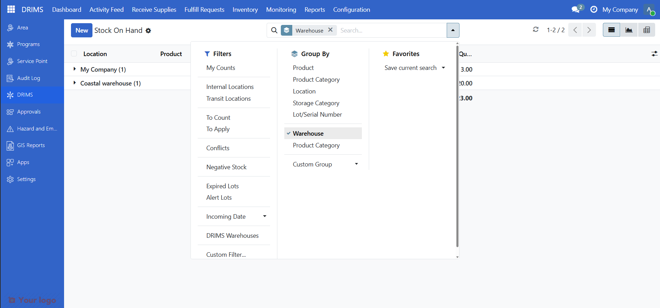Open the activities clock icon
Image resolution: width=660 pixels, height=308 pixels.
pyautogui.click(x=594, y=9)
